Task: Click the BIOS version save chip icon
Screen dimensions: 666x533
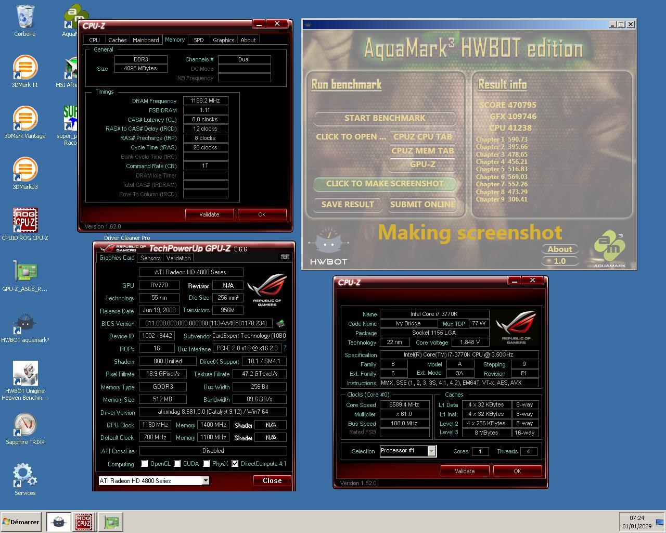Action: (x=280, y=323)
